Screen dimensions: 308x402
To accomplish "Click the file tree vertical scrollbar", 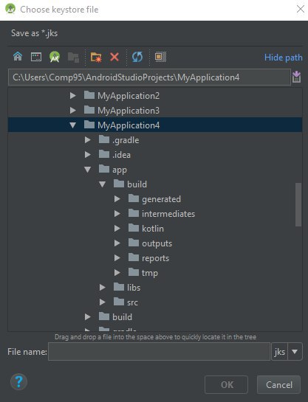I will 298,204.
